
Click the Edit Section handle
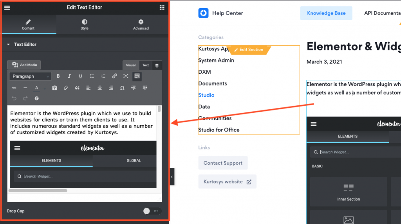(x=249, y=50)
